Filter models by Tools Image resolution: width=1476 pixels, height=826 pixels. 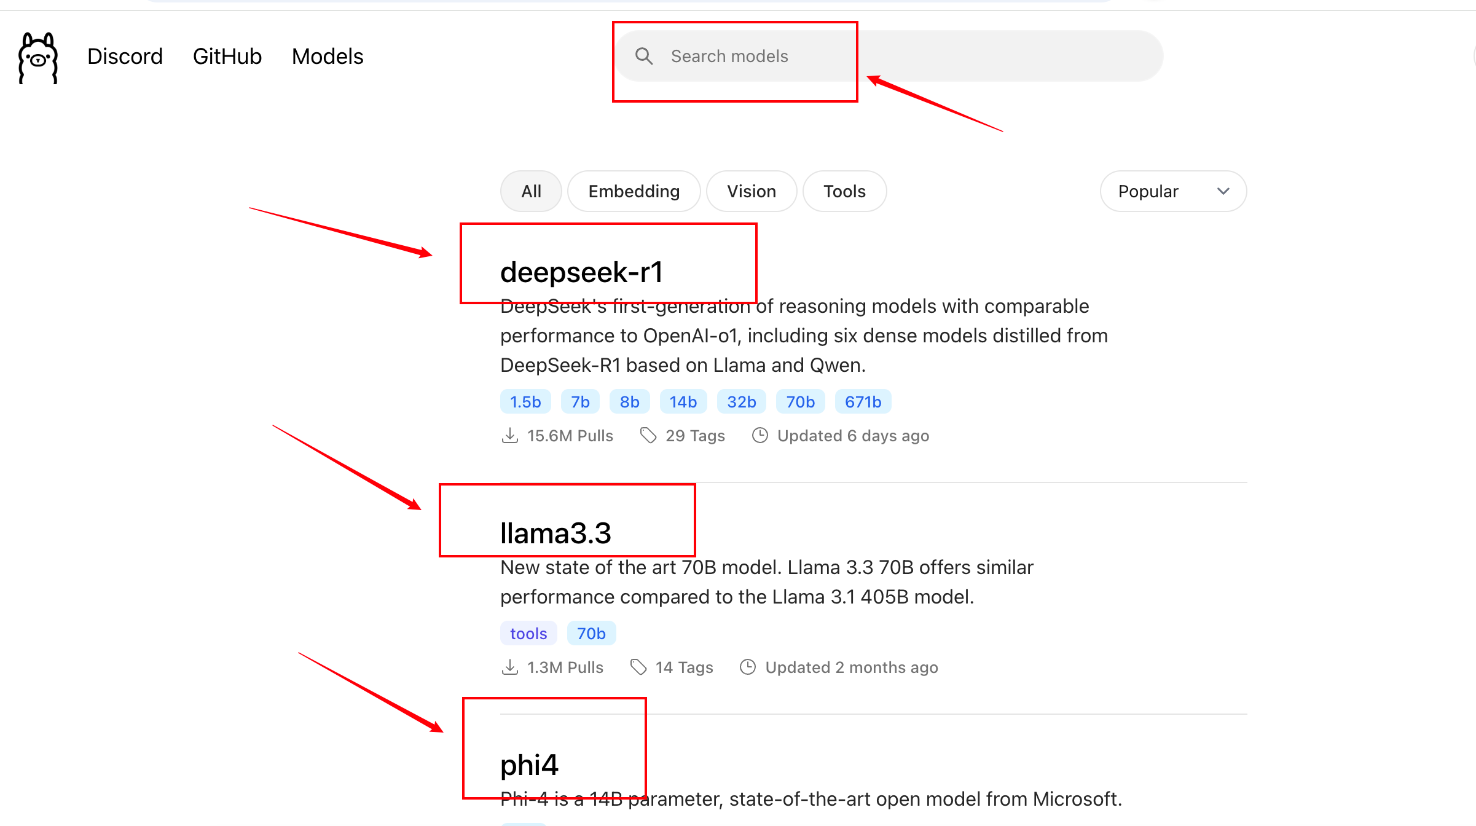844,191
